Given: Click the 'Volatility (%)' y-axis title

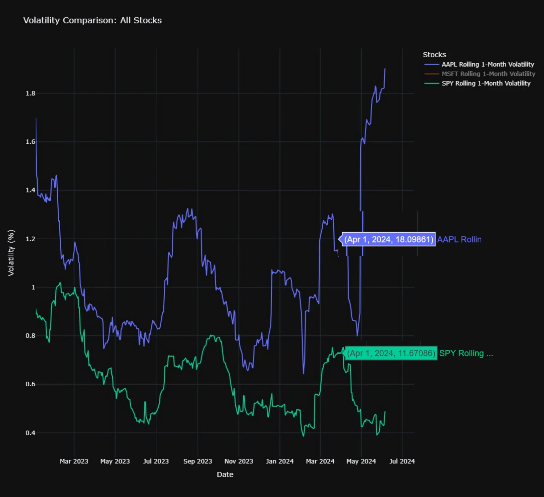Looking at the screenshot, I should point(11,253).
